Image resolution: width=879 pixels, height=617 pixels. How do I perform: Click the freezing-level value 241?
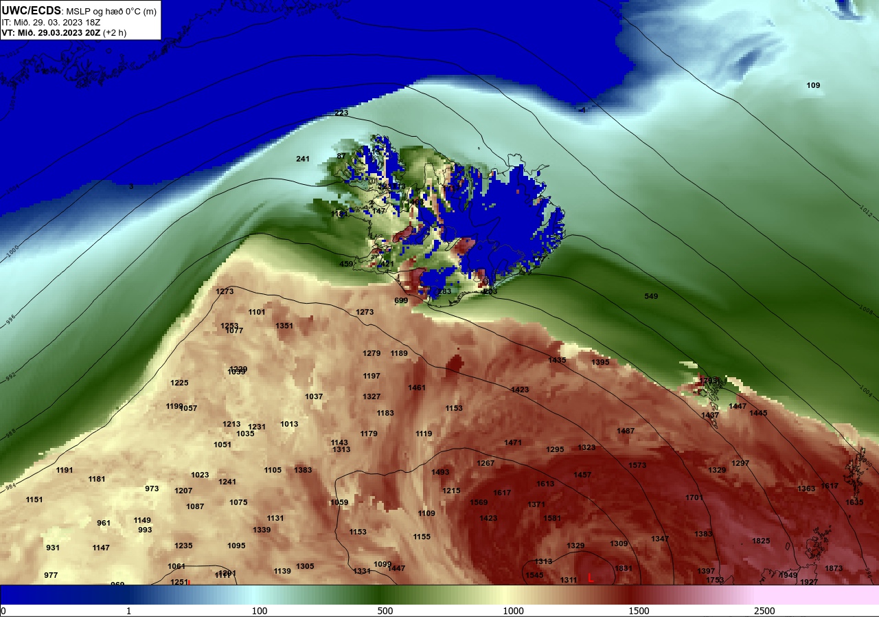pos(303,159)
